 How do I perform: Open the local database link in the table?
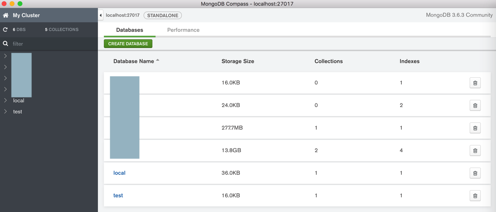point(119,173)
